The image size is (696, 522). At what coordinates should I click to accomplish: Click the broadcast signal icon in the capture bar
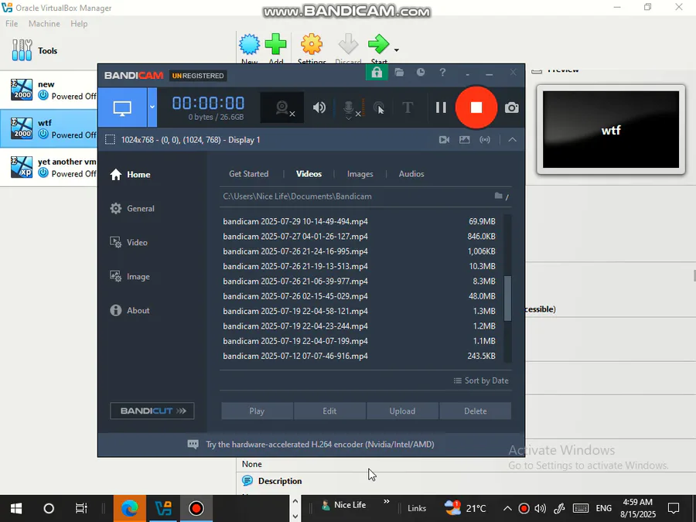(485, 140)
